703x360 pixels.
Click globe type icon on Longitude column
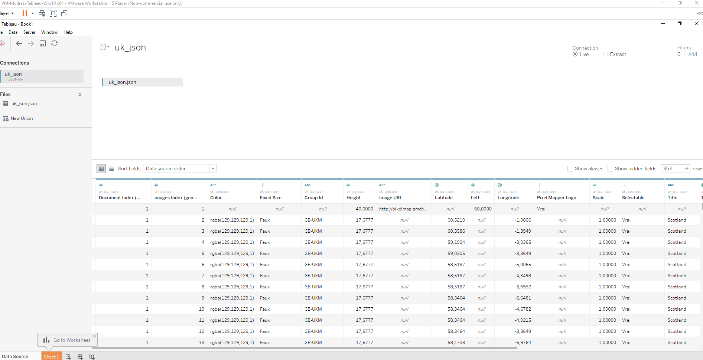tap(500, 185)
